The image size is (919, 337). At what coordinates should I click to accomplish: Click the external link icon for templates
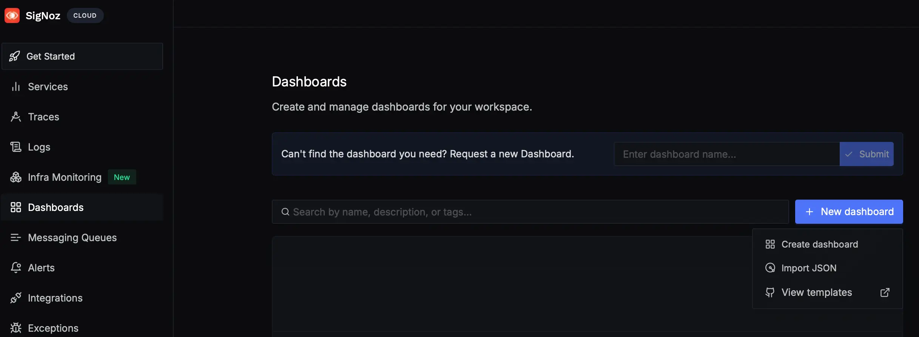point(885,292)
